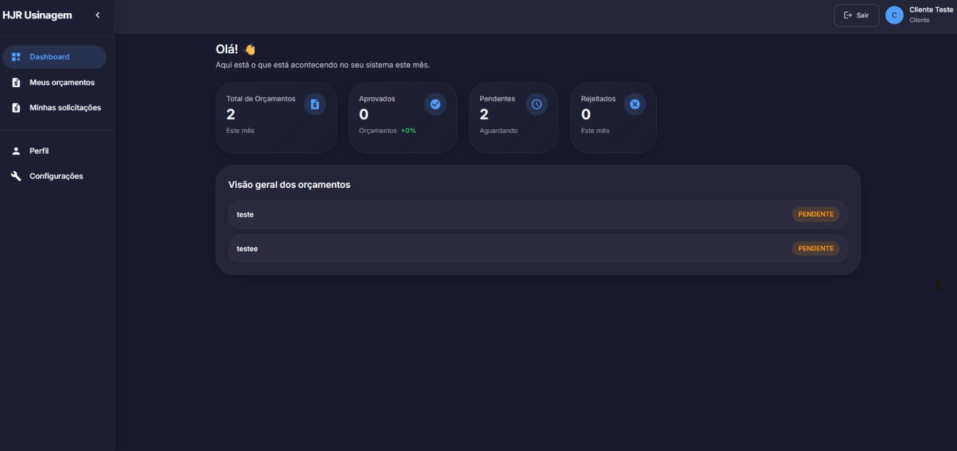Click the Rejeitados X circle icon
Image resolution: width=957 pixels, height=451 pixels.
pyautogui.click(x=635, y=104)
